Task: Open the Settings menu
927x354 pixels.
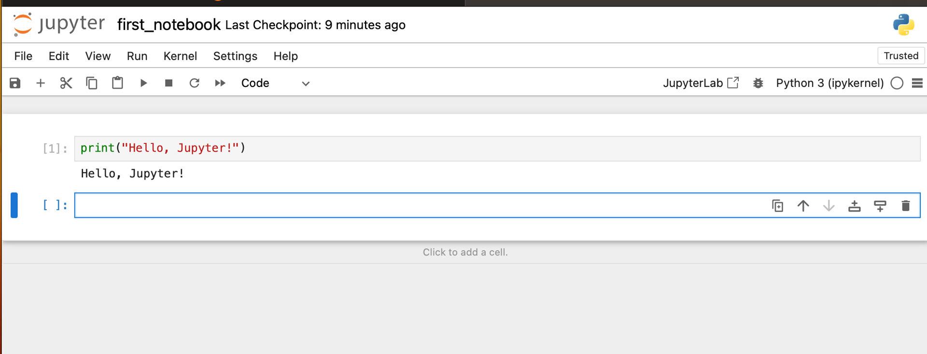Action: [x=235, y=56]
